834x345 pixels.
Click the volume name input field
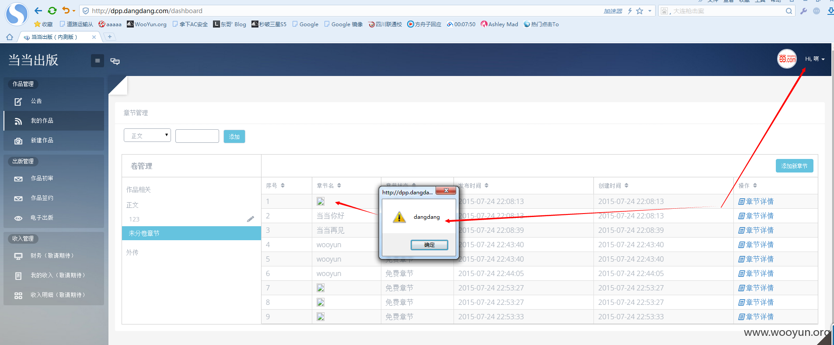(x=197, y=136)
